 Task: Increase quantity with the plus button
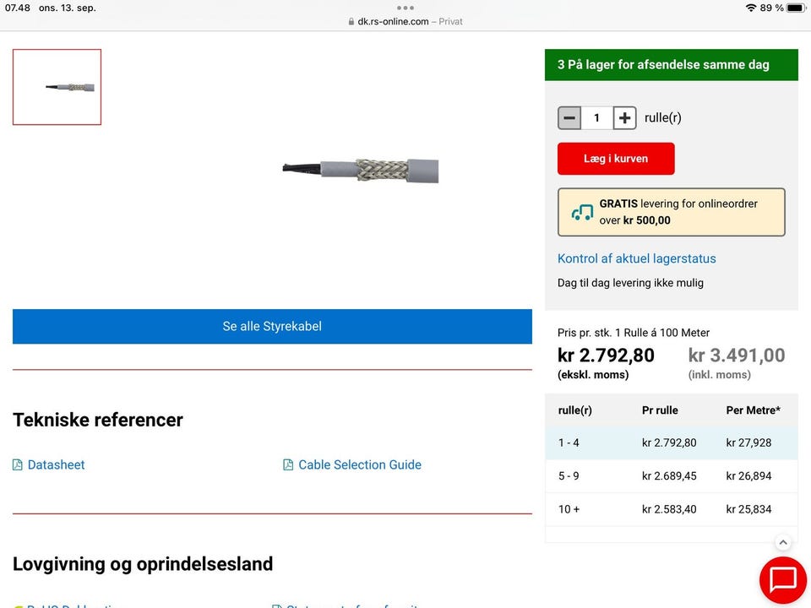point(624,117)
